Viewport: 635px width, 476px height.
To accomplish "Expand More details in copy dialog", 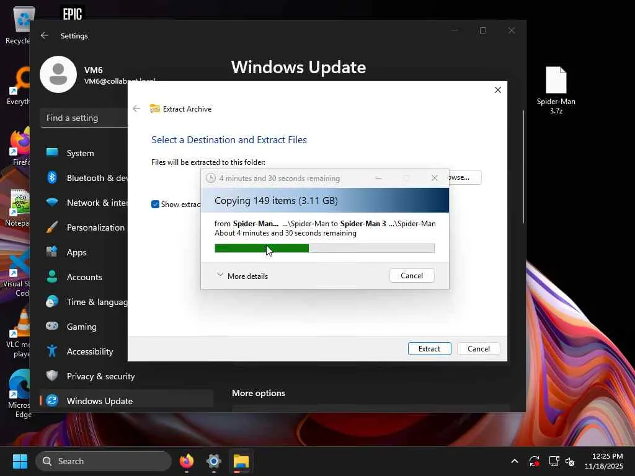I will pos(242,276).
